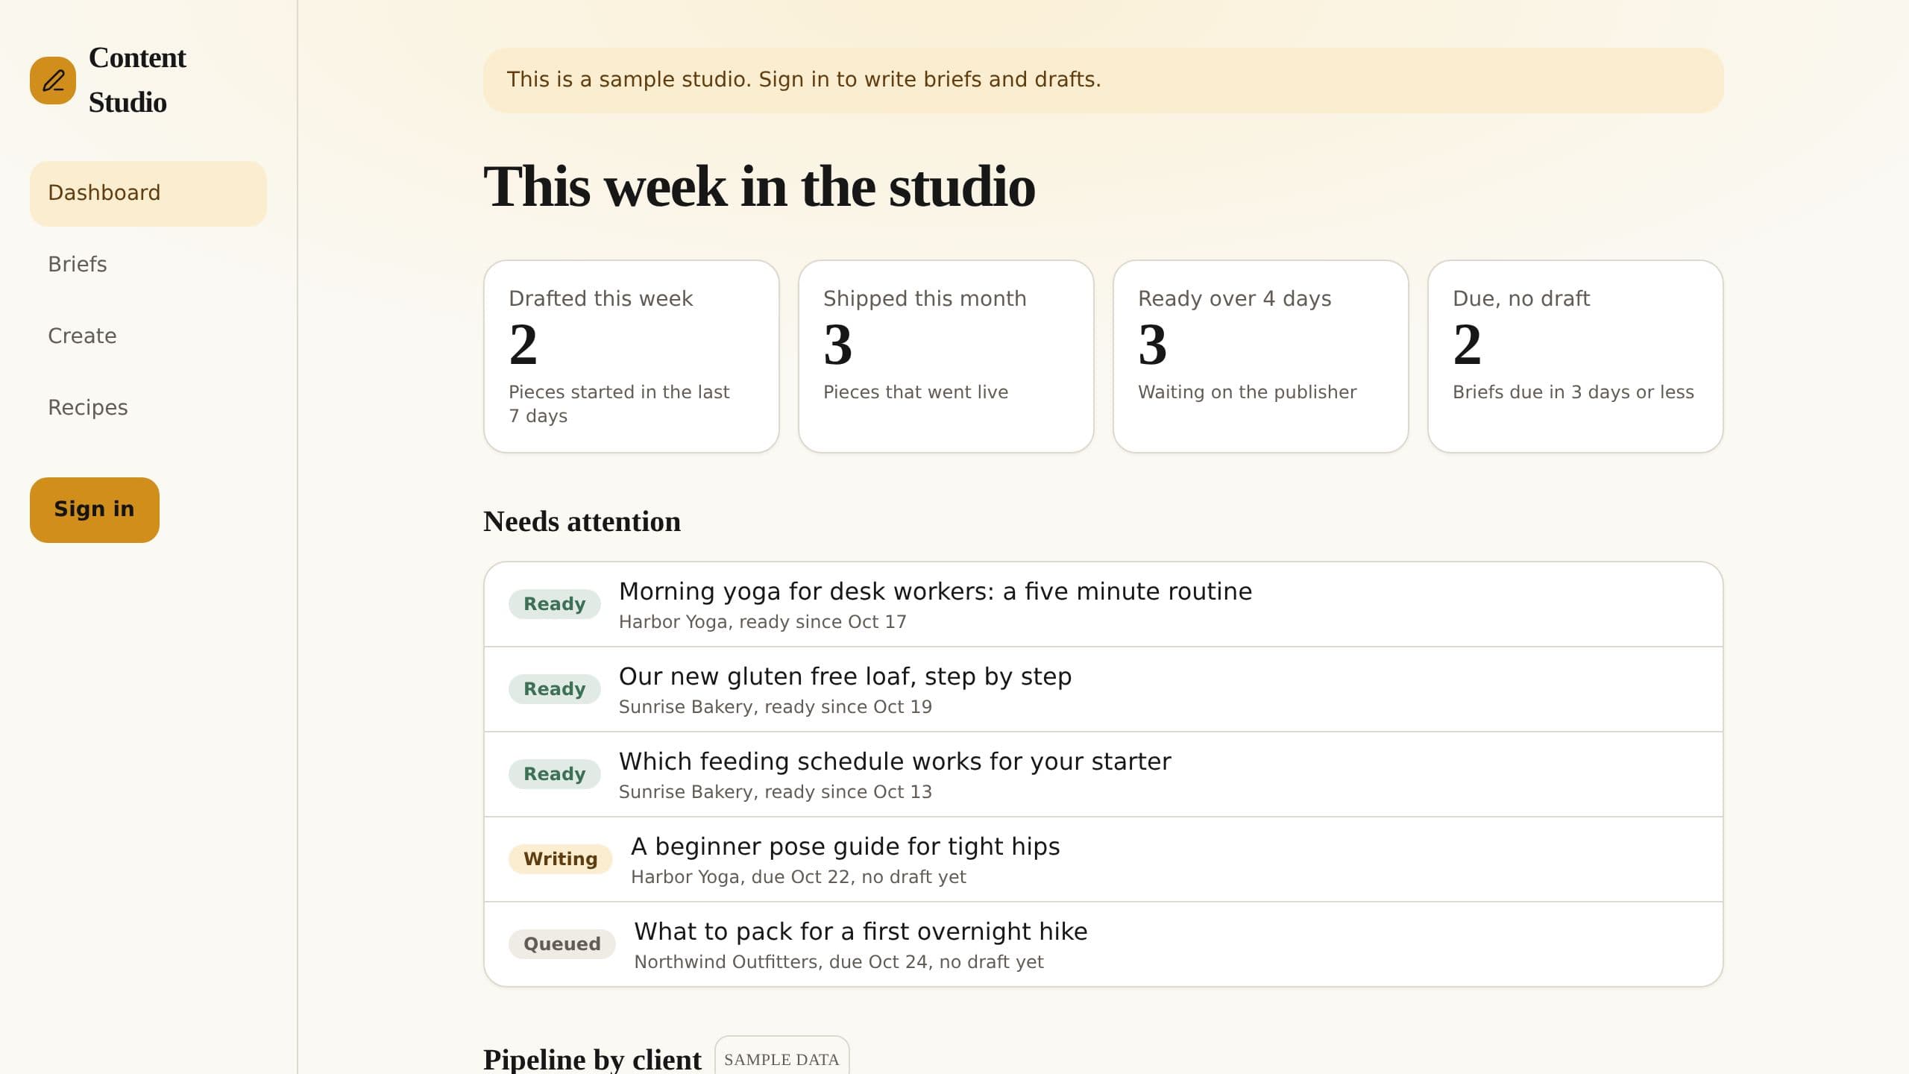The image size is (1909, 1074).
Task: Click 'Harbor Yoga, due Oct 22, no draft yet'
Action: pos(798,877)
